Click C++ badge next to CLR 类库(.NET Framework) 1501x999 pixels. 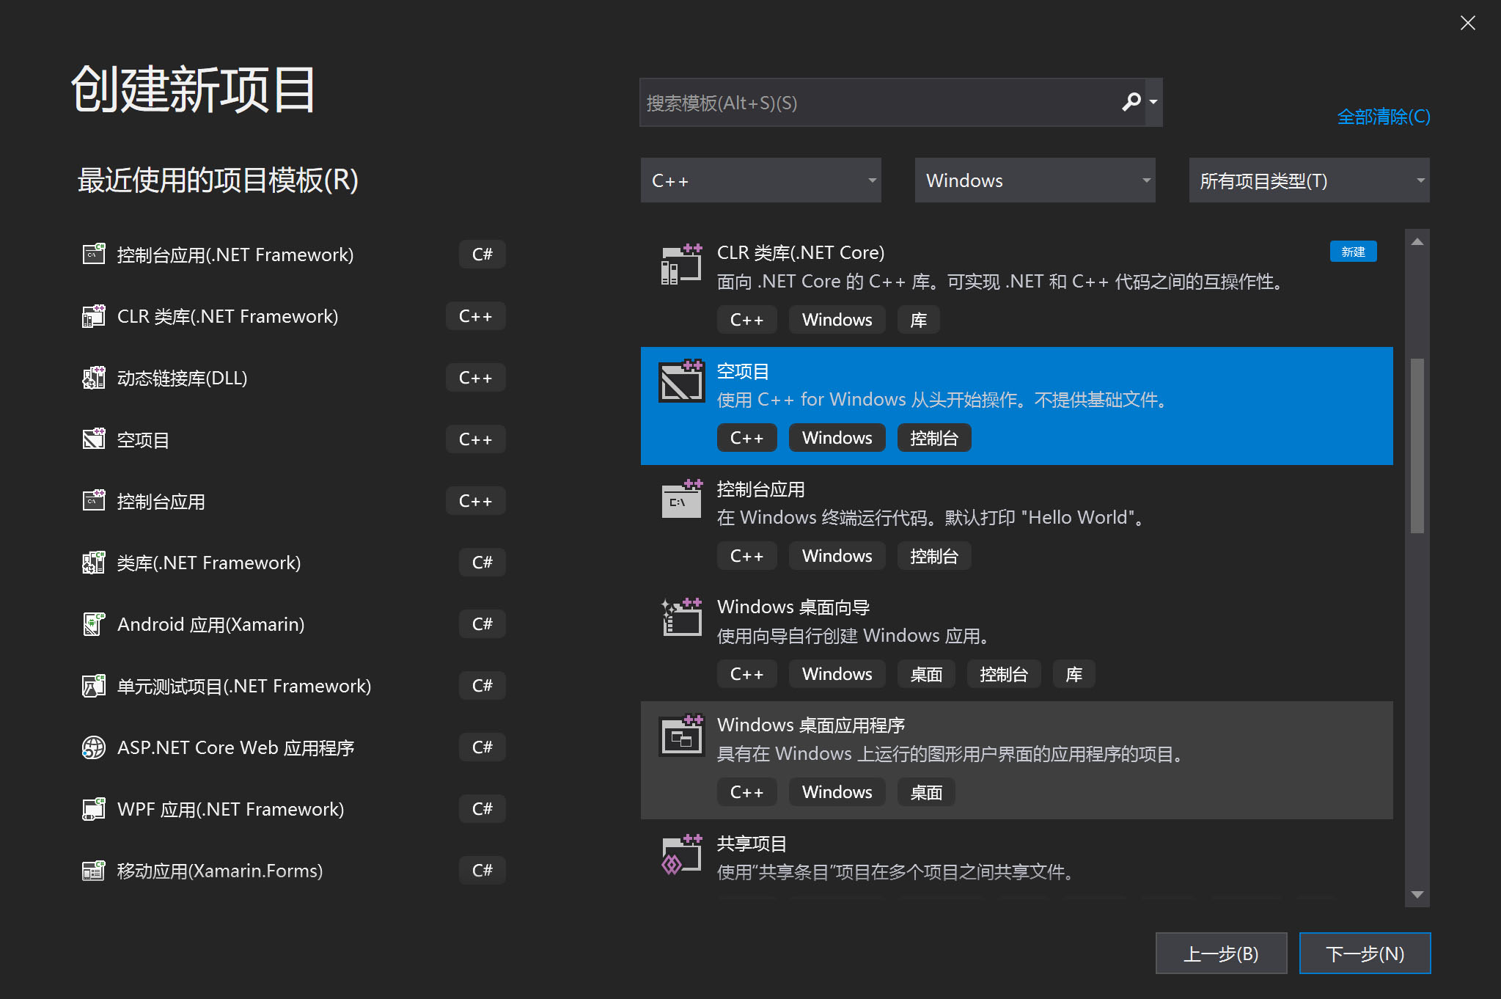[475, 315]
